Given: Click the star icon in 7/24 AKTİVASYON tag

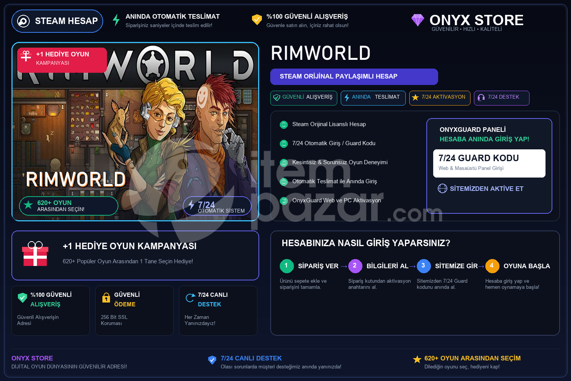Looking at the screenshot, I should click(x=415, y=98).
